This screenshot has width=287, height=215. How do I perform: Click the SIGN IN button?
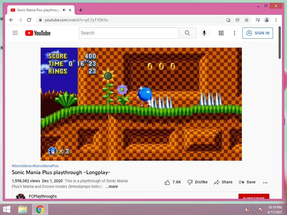[258, 33]
